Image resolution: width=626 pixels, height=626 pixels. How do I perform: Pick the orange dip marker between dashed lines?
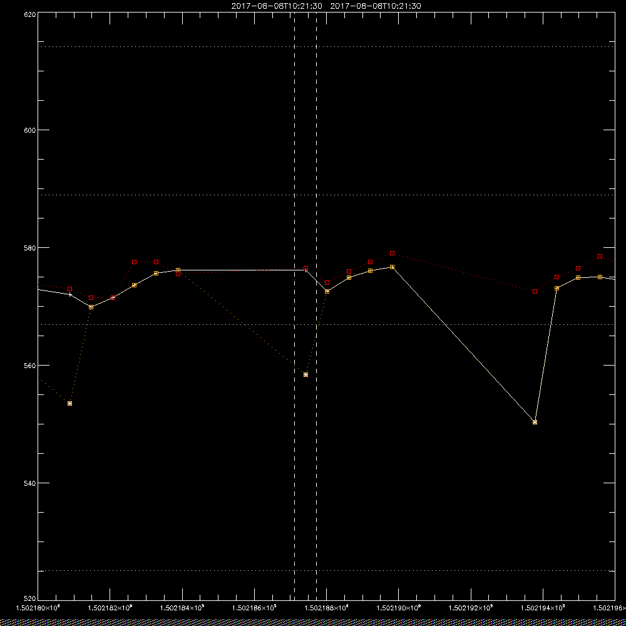[x=306, y=374]
